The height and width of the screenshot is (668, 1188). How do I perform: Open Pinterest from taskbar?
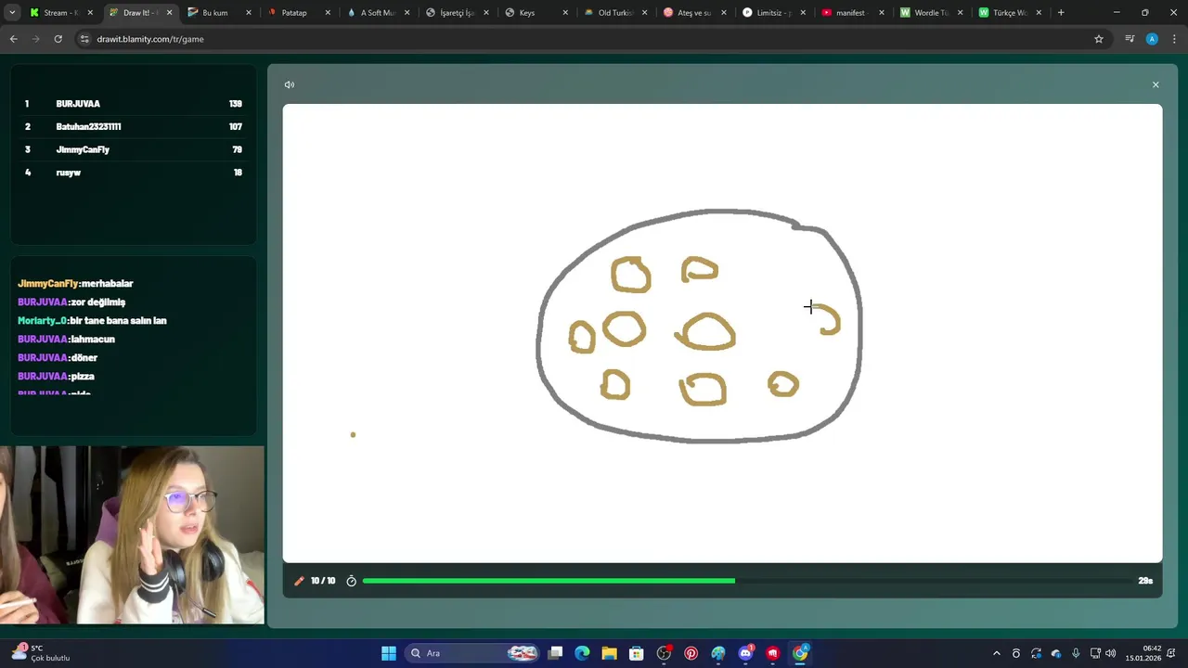click(691, 653)
